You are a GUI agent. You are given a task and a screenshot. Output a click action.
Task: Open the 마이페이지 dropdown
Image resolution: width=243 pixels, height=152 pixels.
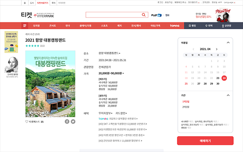pos(194,2)
